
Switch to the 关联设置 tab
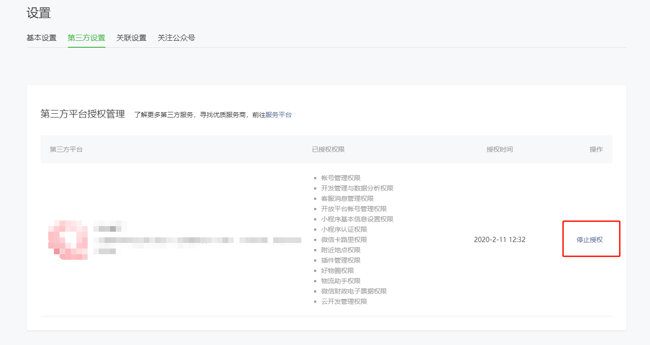tap(131, 38)
